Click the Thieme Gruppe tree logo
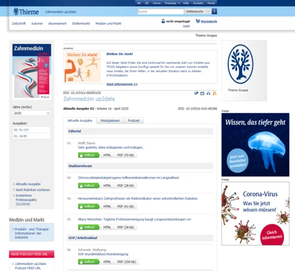This screenshot has height=271, width=295. (x=240, y=64)
